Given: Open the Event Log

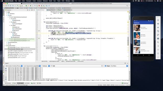Looking at the screenshot, I should tap(125, 83).
